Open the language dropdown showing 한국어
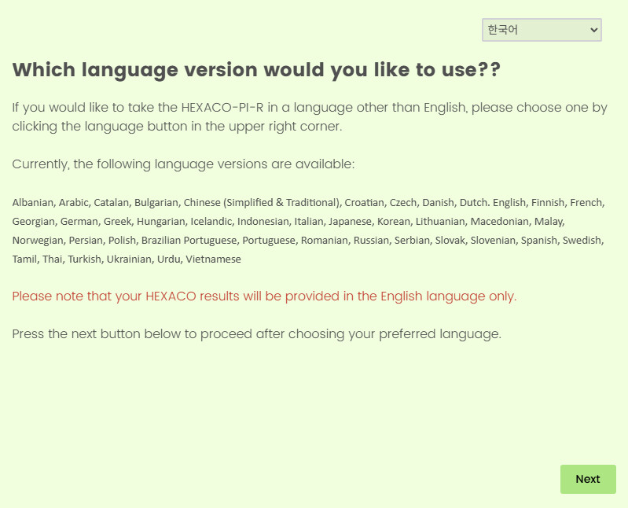The height and width of the screenshot is (508, 628). (x=542, y=30)
